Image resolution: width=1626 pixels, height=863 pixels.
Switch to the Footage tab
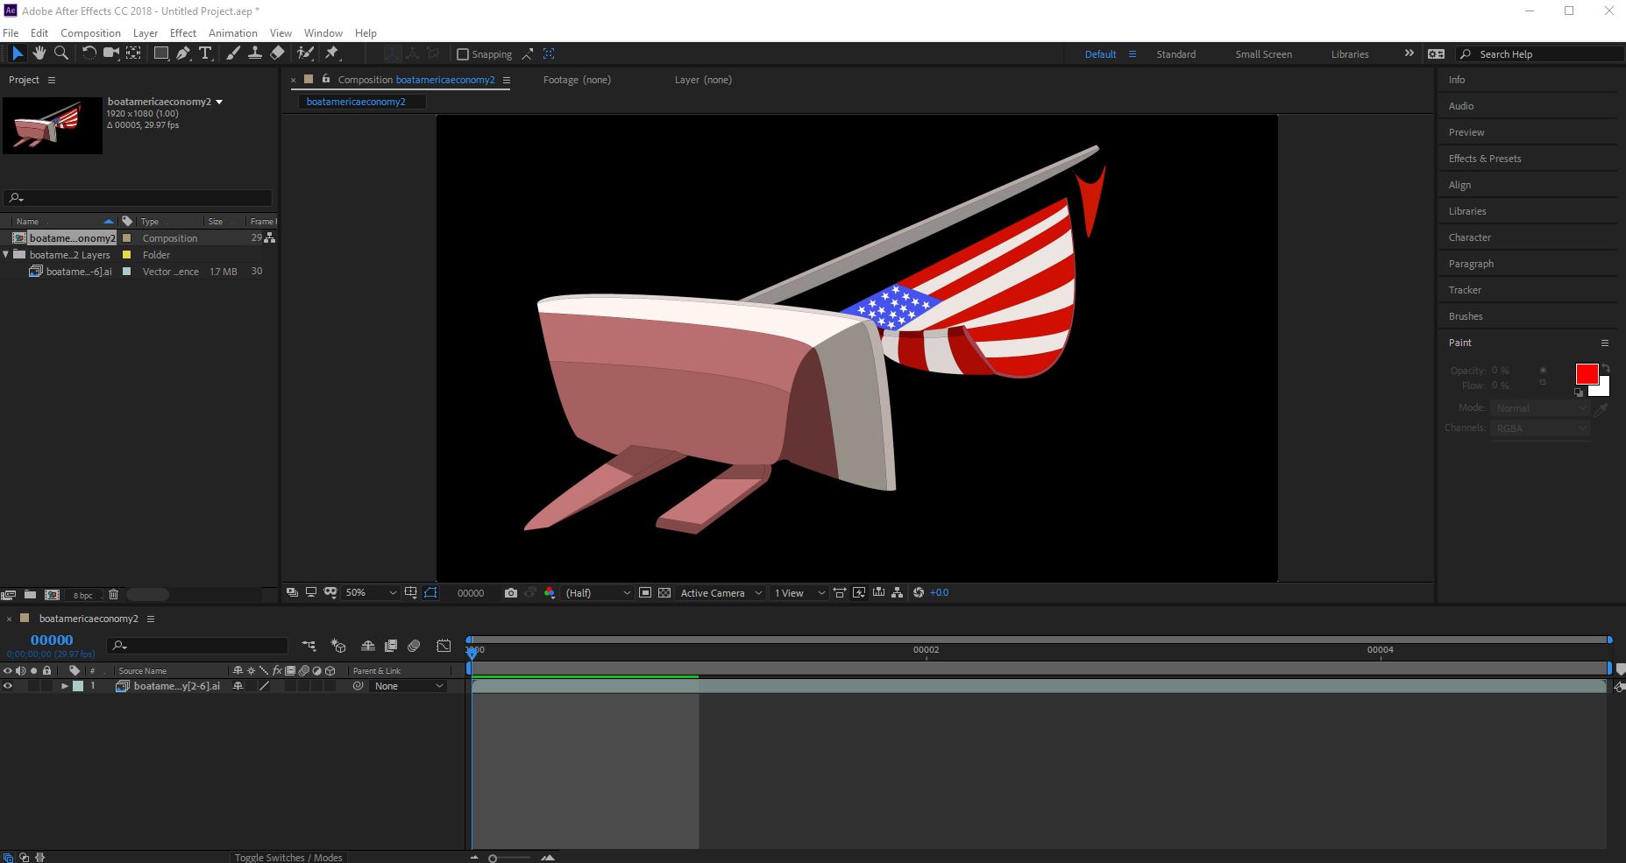[576, 80]
